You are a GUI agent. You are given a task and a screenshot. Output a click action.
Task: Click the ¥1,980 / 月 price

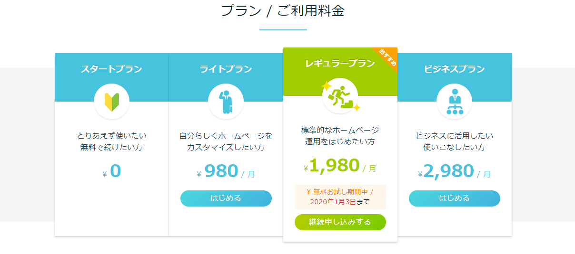point(340,166)
